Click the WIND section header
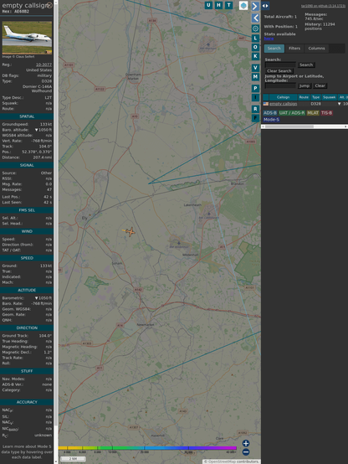 pos(27,231)
